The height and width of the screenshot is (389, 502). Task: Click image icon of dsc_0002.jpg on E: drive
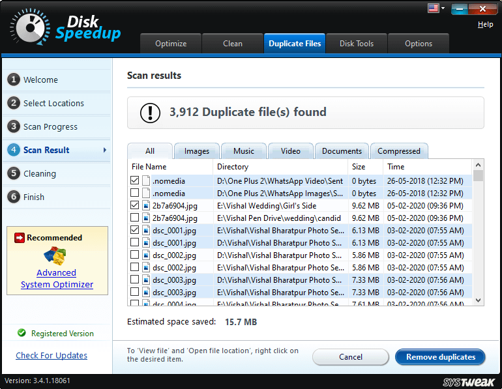(x=146, y=267)
